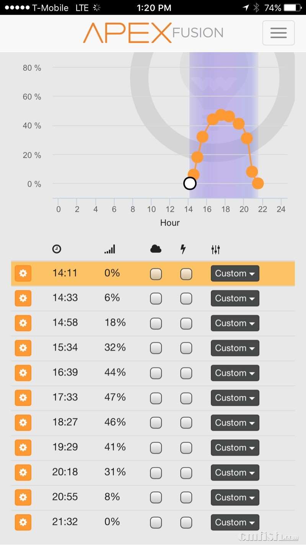Click the cloud column header icon
Viewport: 306px width, 545px height.
[x=156, y=249]
